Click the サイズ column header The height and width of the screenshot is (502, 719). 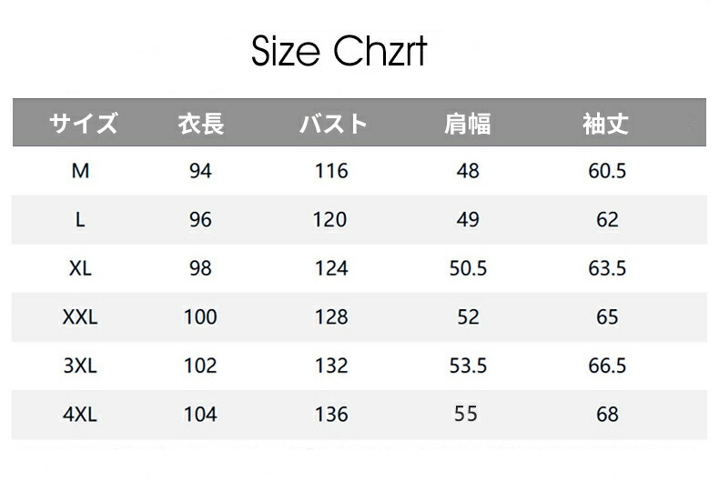click(83, 125)
